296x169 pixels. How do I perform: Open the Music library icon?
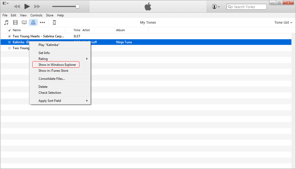click(x=6, y=23)
